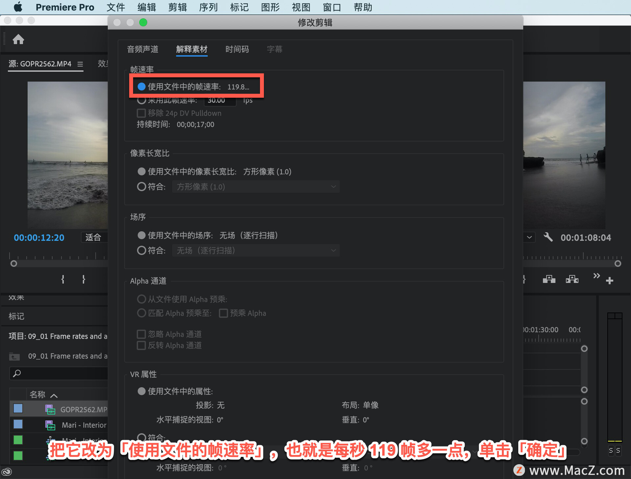Switch to the 音频声道 tab

[143, 49]
